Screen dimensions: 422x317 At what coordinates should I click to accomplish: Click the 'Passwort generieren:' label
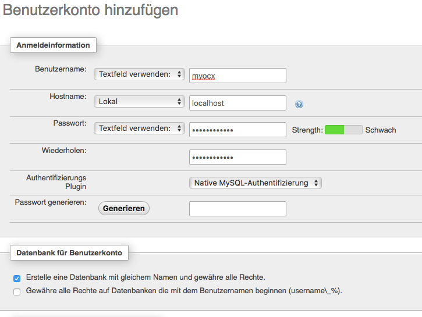(x=51, y=202)
